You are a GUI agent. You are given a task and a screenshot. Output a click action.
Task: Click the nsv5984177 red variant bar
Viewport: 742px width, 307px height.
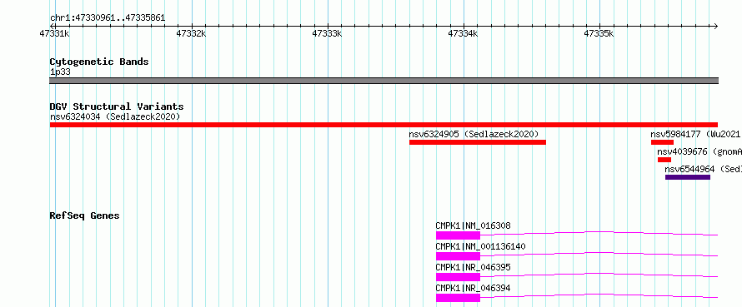pyautogui.click(x=662, y=142)
